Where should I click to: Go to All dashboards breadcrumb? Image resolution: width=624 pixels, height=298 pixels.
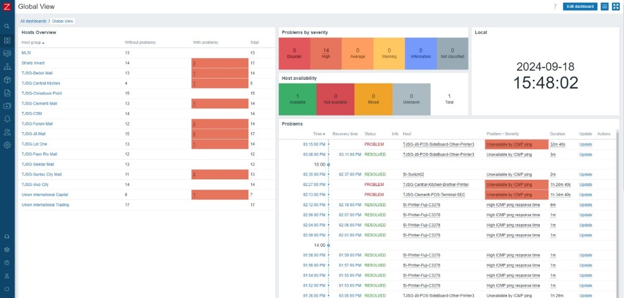[33, 21]
